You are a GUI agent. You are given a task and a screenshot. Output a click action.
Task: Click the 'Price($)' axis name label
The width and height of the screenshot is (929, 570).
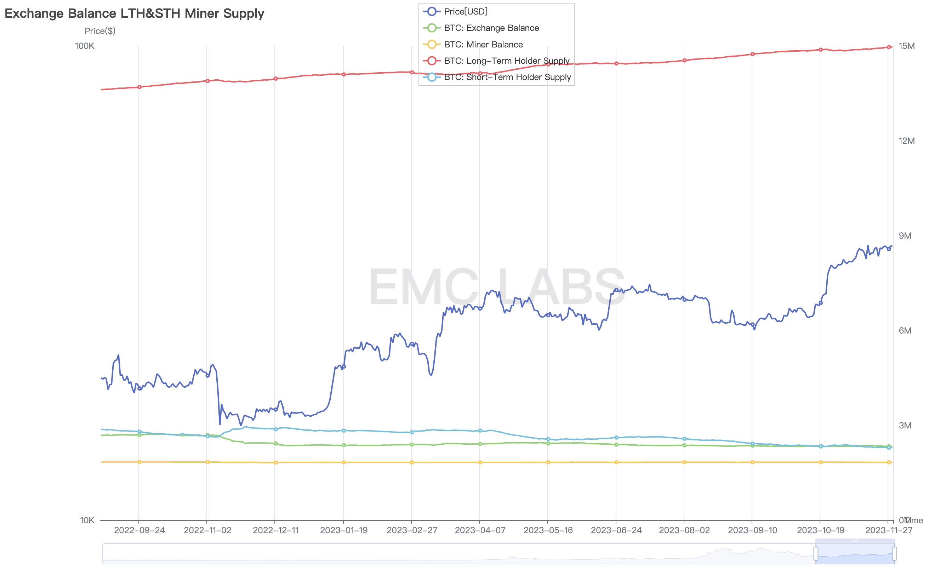[x=100, y=31]
